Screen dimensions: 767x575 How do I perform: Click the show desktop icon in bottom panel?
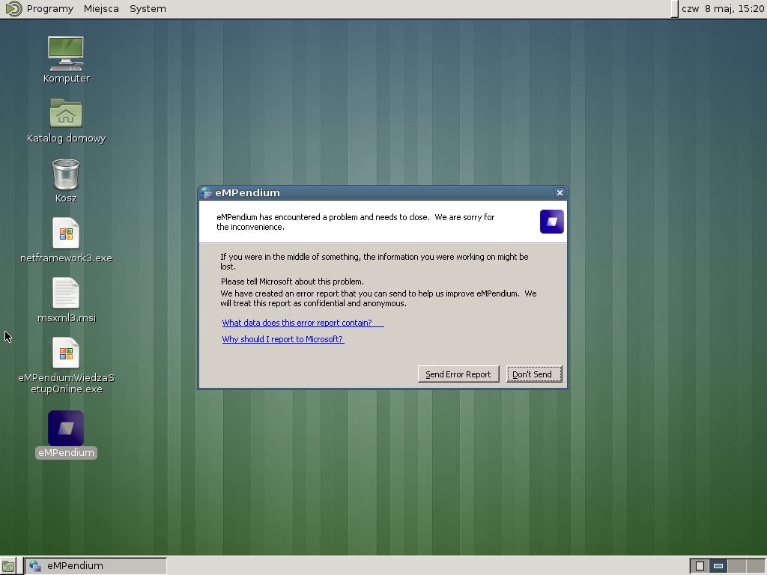coord(7,566)
